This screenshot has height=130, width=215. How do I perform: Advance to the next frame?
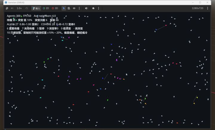(12, 8)
